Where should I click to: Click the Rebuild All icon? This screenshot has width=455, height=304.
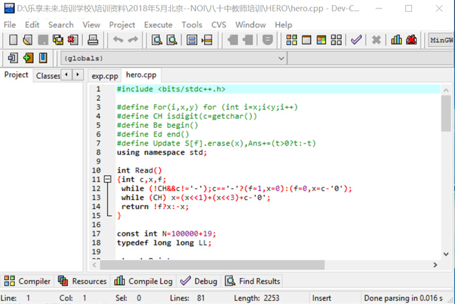[336, 40]
